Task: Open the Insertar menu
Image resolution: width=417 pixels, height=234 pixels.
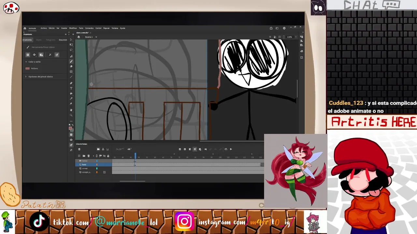Action: 64,28
